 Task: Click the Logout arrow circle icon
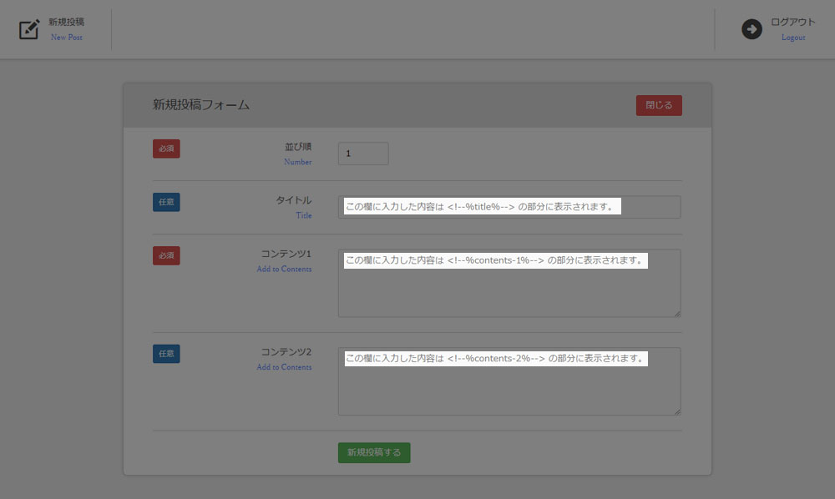[751, 28]
